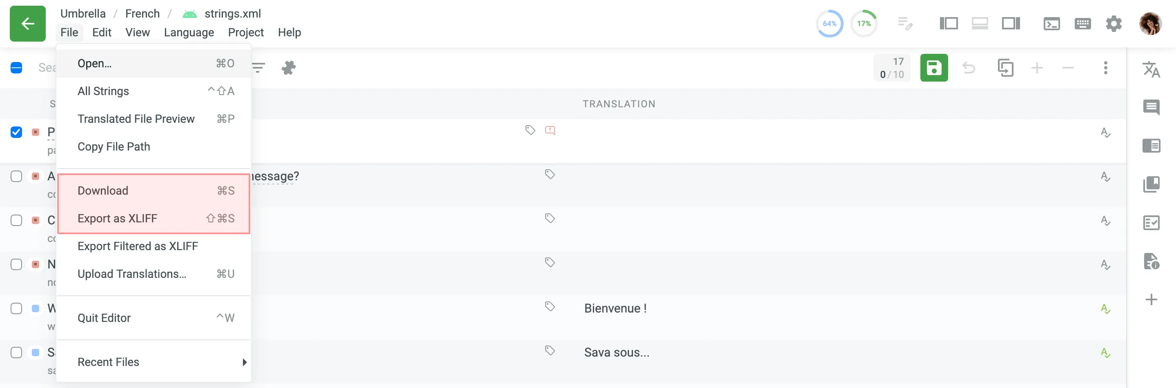Uncheck the first string's checkbox
Screen dimensions: 1176x388
click(16, 132)
